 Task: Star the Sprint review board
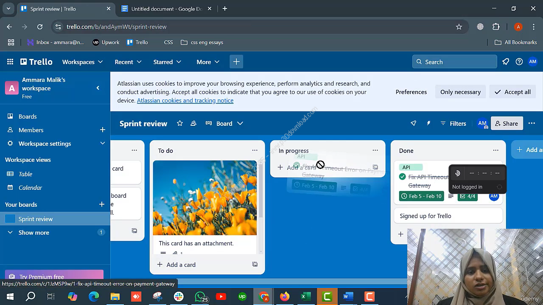pyautogui.click(x=180, y=123)
